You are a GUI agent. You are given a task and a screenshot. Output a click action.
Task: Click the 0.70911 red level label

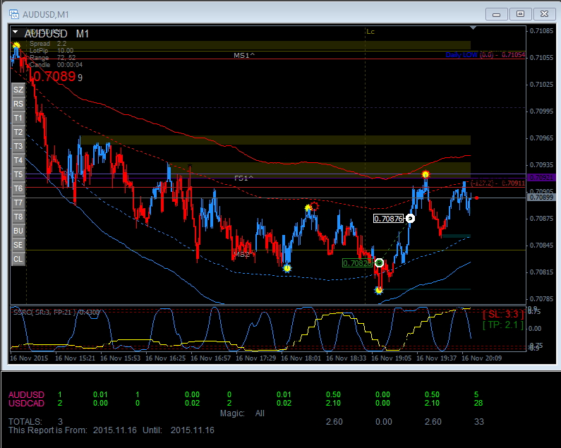[498, 183]
